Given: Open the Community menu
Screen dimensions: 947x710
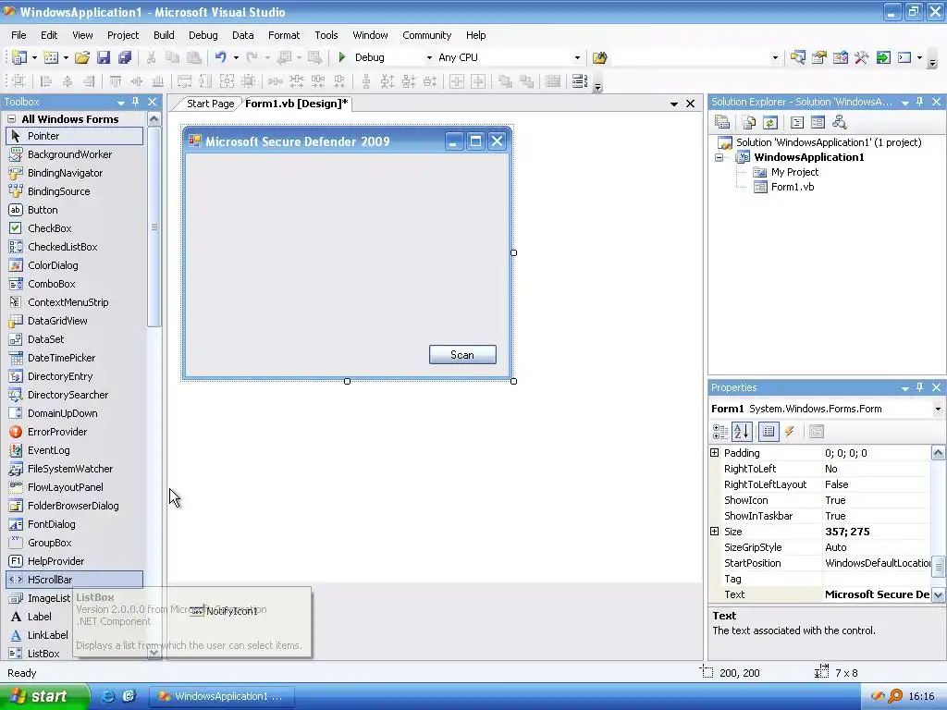Looking at the screenshot, I should [427, 35].
